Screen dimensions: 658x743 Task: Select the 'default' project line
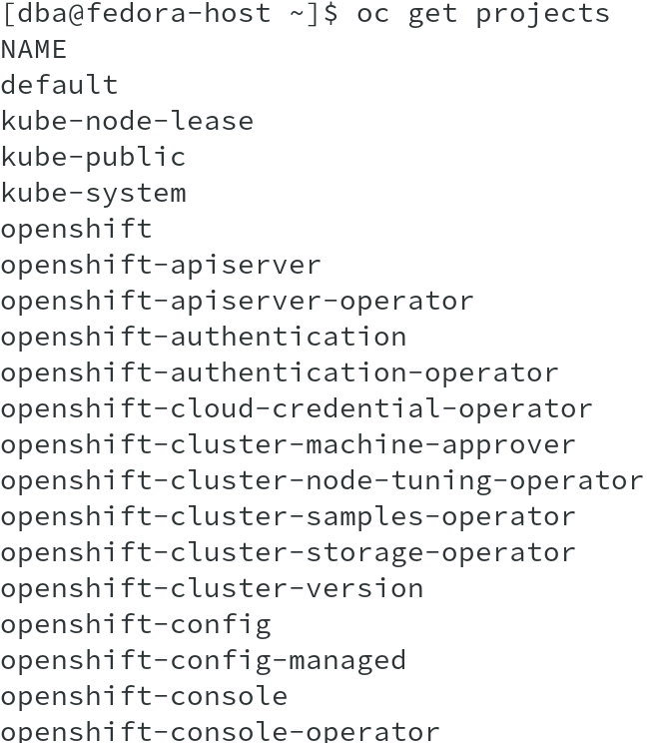[59, 86]
